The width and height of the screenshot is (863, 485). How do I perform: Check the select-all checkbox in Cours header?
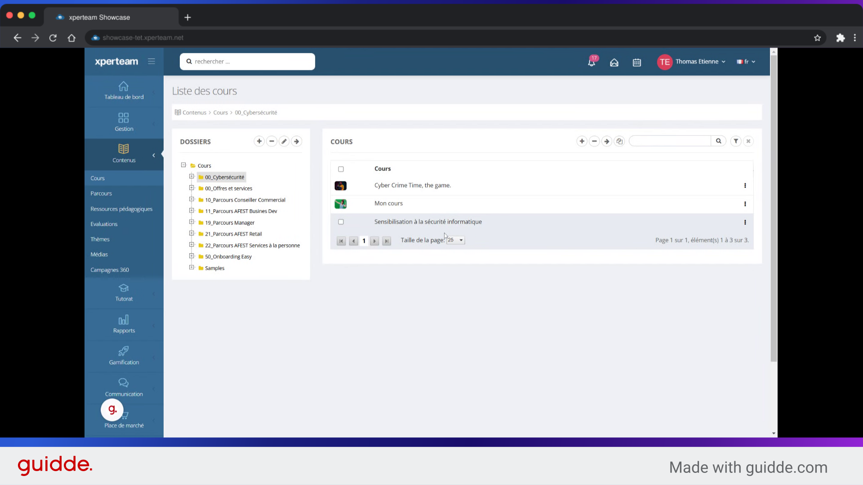tap(341, 169)
